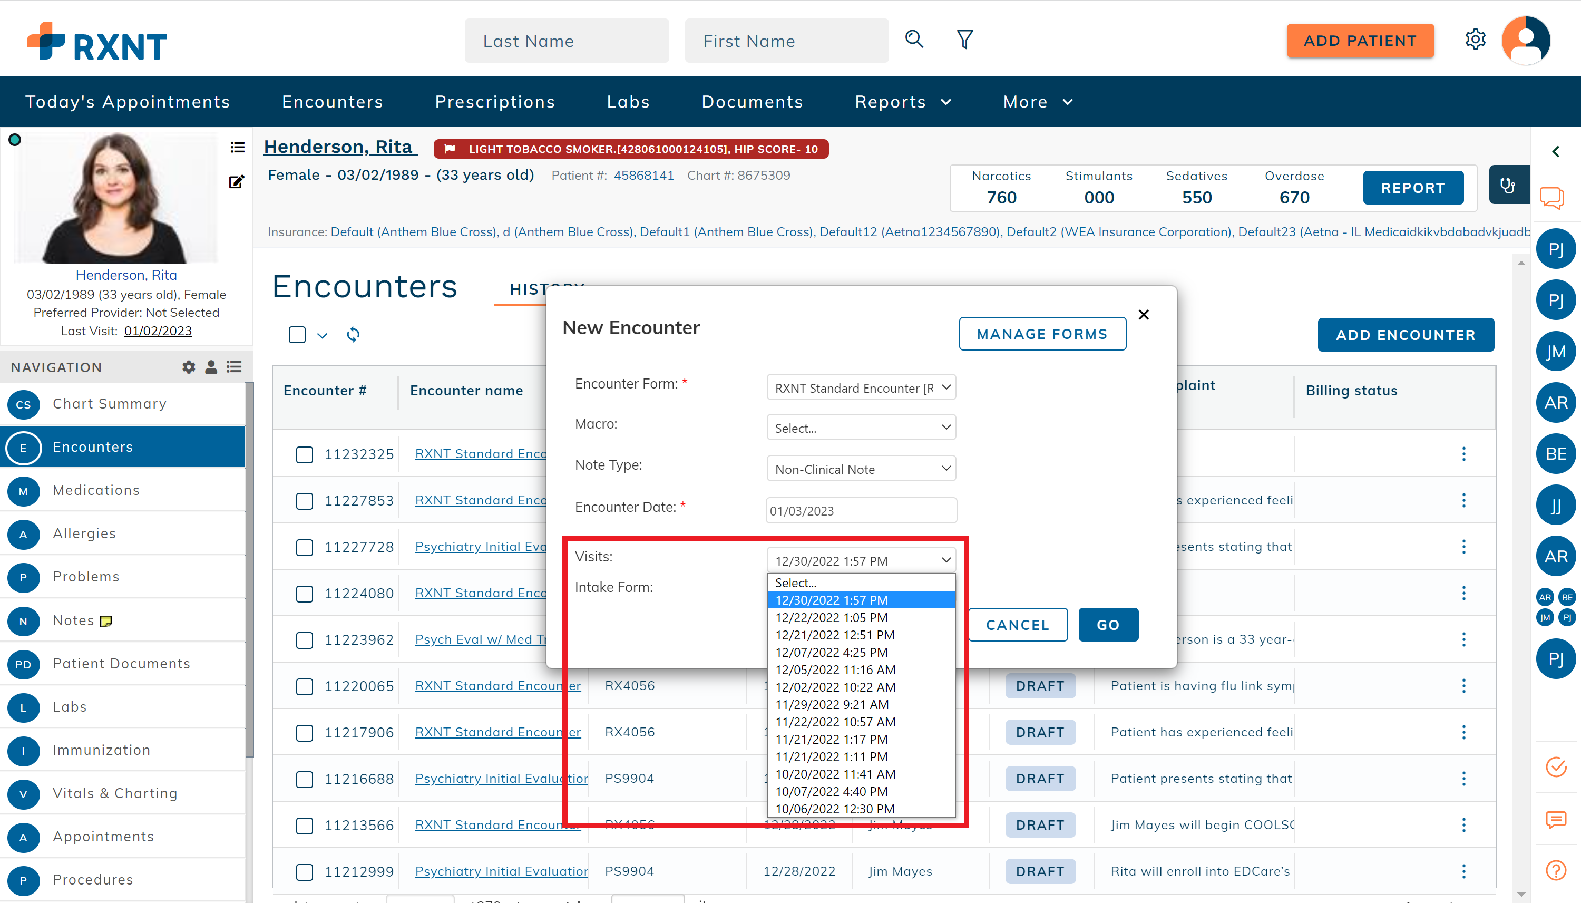Click the JJ user badge
Image resolution: width=1581 pixels, height=903 pixels.
(1556, 506)
